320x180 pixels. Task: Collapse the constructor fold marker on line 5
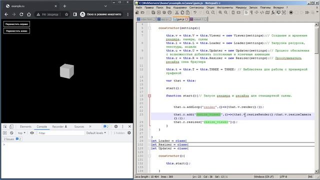pos(149,28)
